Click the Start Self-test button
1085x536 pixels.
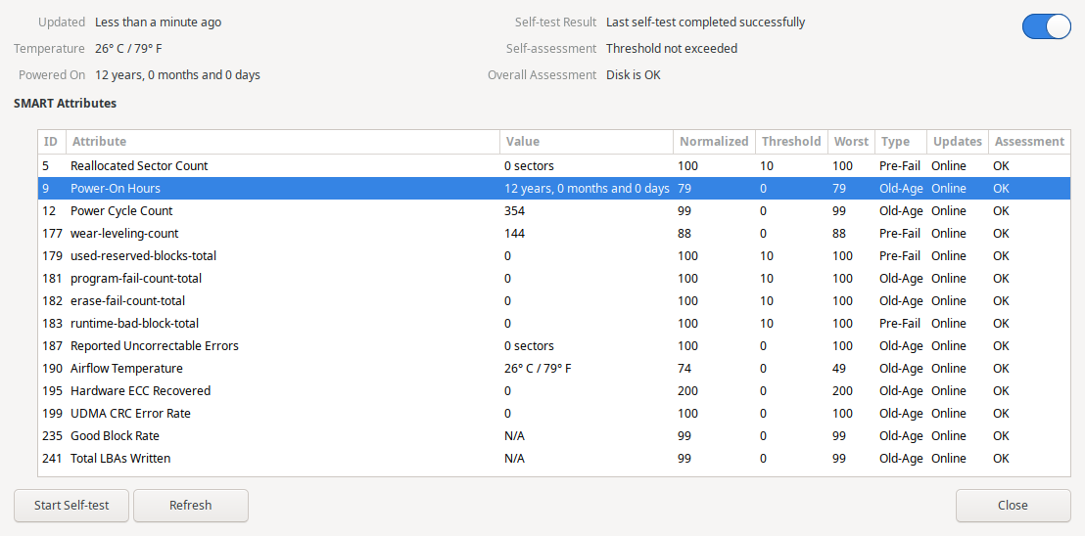click(x=71, y=506)
